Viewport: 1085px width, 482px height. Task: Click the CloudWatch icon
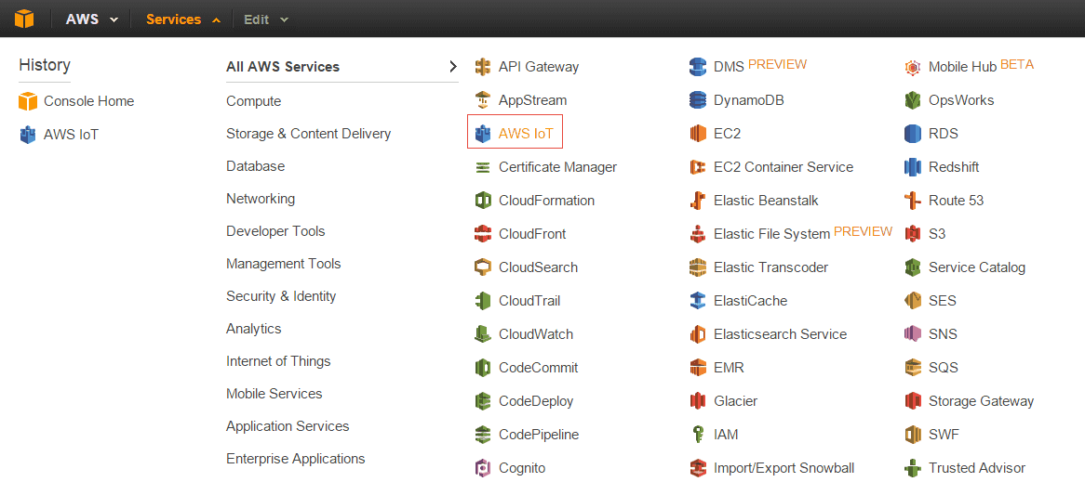pyautogui.click(x=483, y=334)
